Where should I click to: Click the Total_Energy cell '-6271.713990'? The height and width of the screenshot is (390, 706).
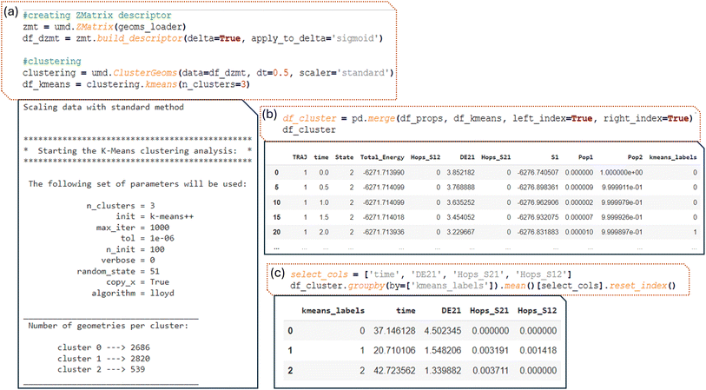click(384, 173)
